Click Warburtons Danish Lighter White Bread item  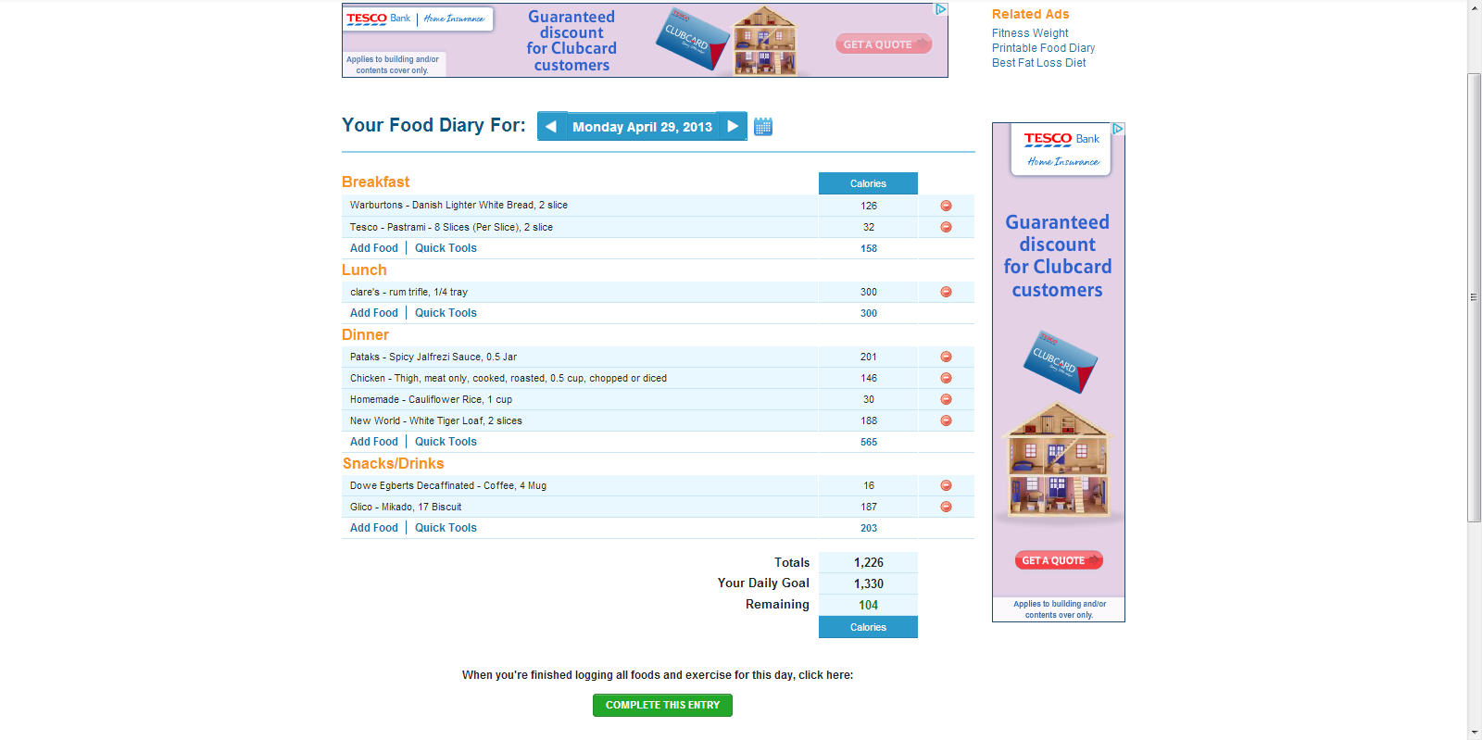(458, 206)
